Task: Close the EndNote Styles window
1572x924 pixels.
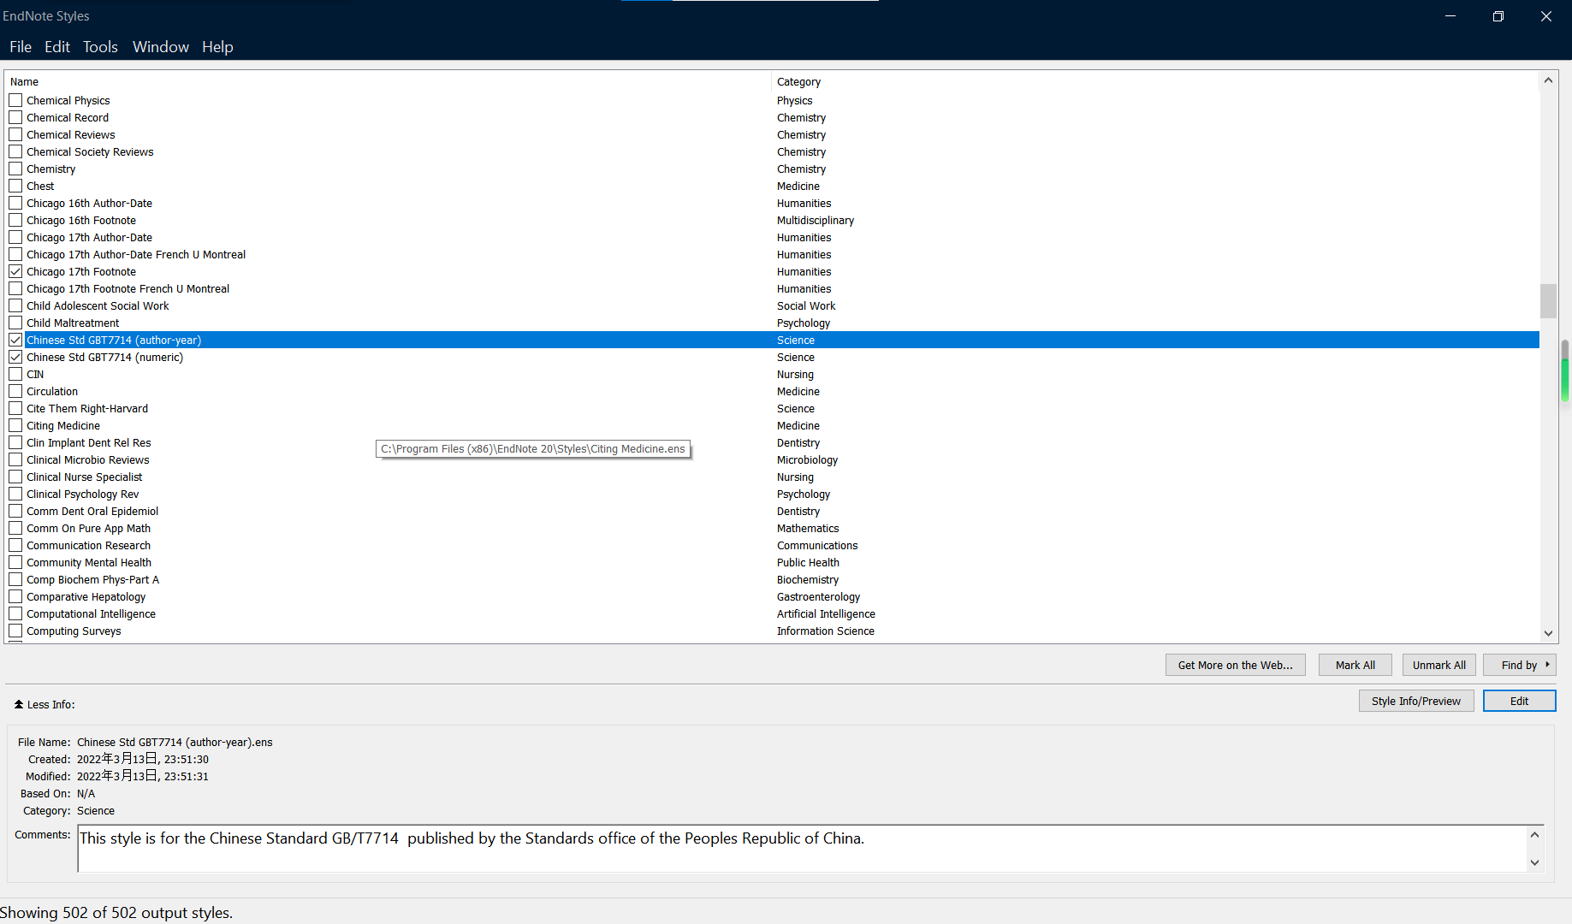Action: pyautogui.click(x=1545, y=16)
